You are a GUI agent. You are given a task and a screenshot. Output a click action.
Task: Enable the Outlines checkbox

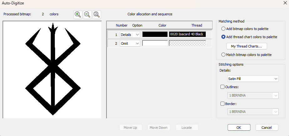pyautogui.click(x=222, y=87)
